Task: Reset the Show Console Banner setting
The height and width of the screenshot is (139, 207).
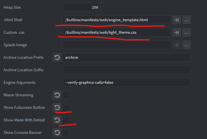Action: click(x=57, y=132)
